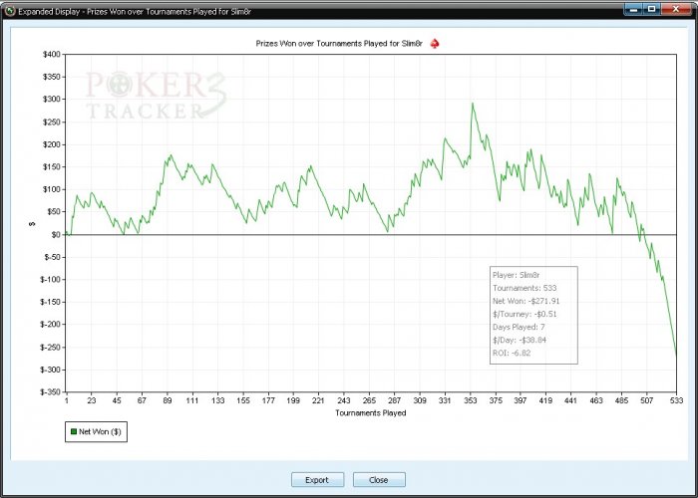This screenshot has width=698, height=498.
Task: Click the PokerTracker 3 watermark logo
Action: click(156, 95)
